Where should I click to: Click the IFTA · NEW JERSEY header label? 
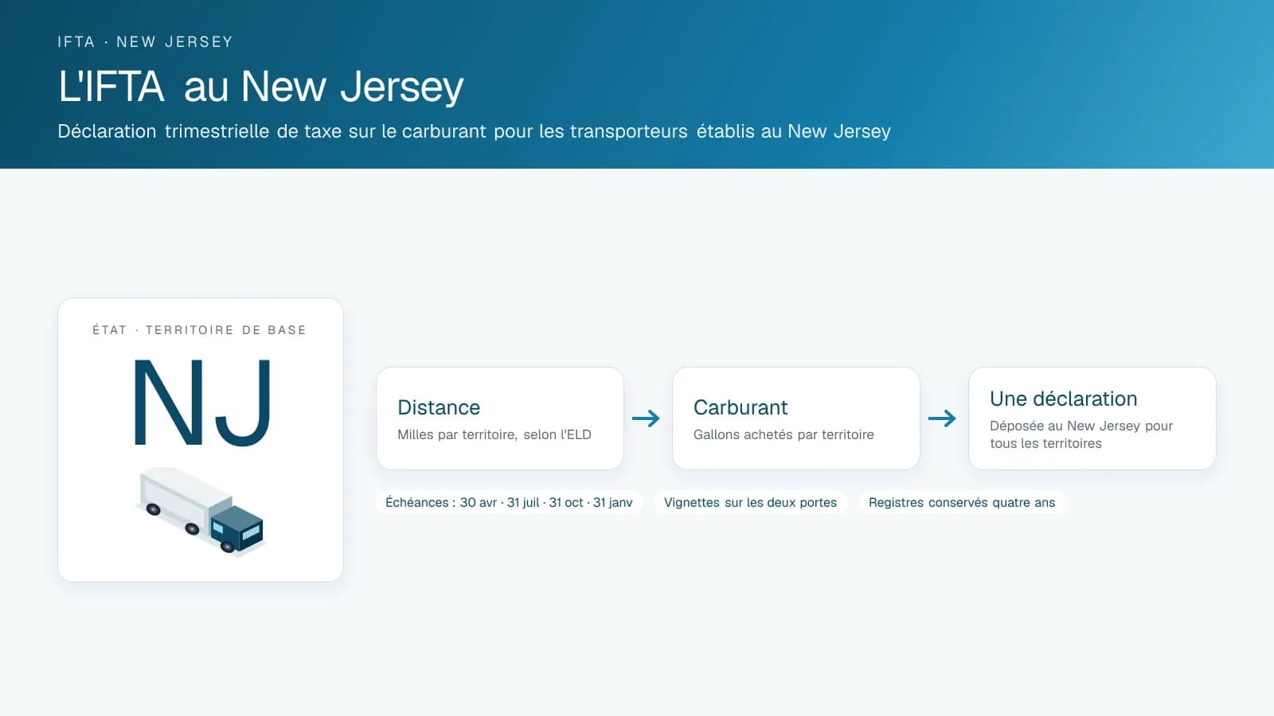click(x=145, y=41)
